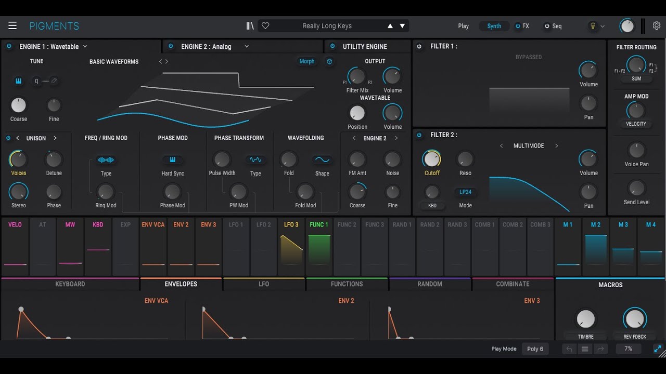Select the VELO modulation source

15,247
